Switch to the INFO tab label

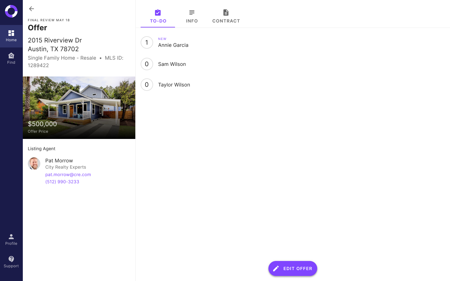coord(192,21)
